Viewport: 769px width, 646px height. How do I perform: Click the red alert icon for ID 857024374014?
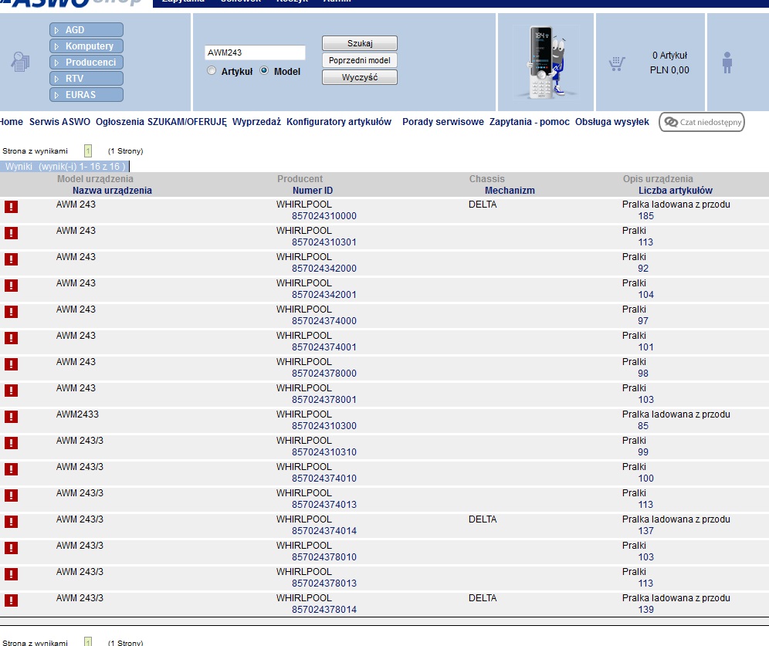tap(11, 522)
